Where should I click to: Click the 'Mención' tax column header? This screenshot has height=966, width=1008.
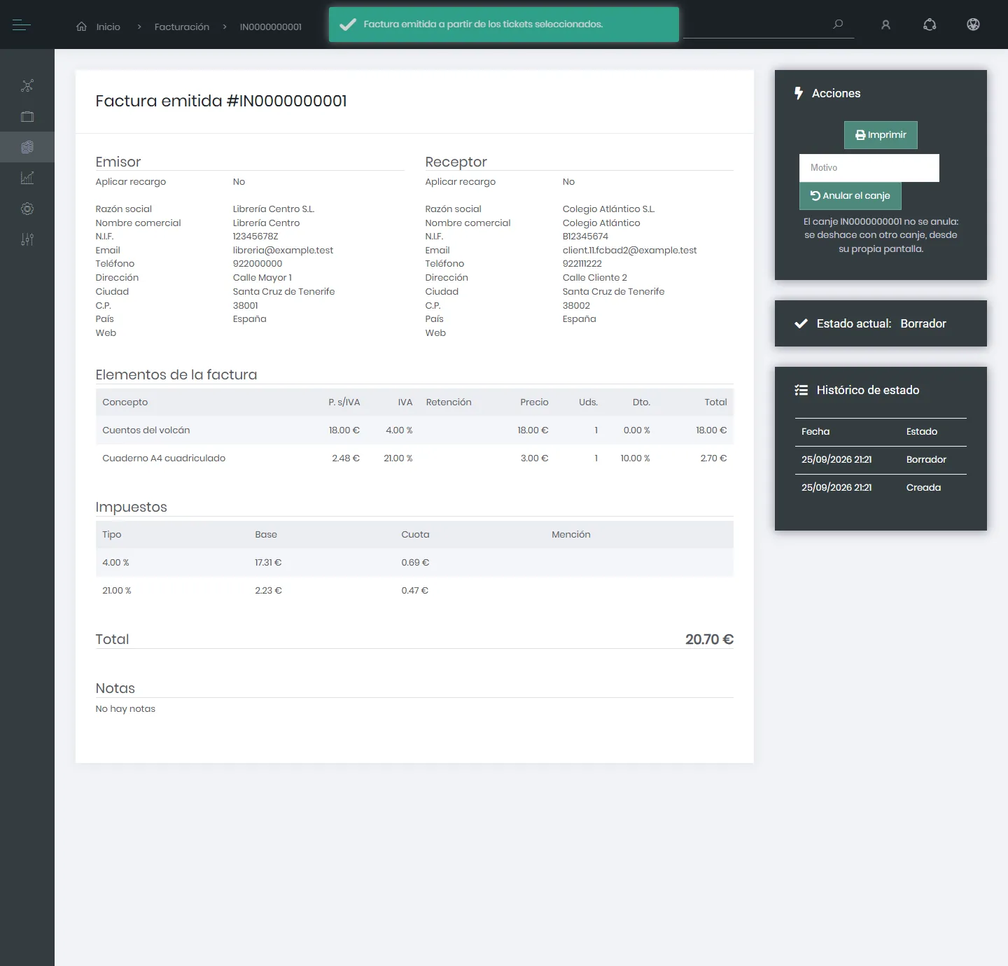[x=571, y=535]
